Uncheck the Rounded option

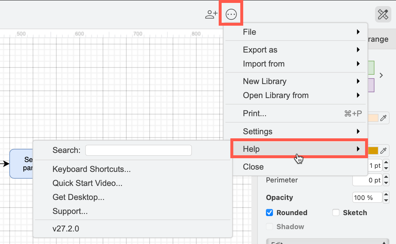click(x=269, y=212)
